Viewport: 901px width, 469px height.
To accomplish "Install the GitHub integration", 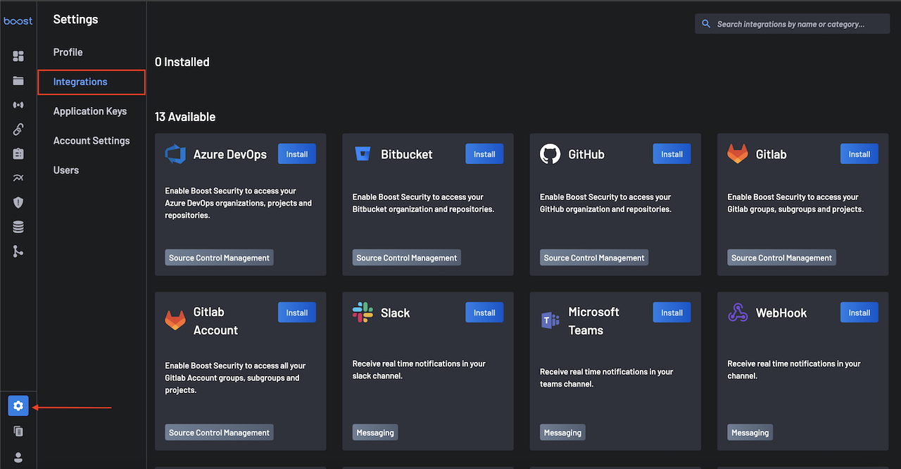I will 672,154.
